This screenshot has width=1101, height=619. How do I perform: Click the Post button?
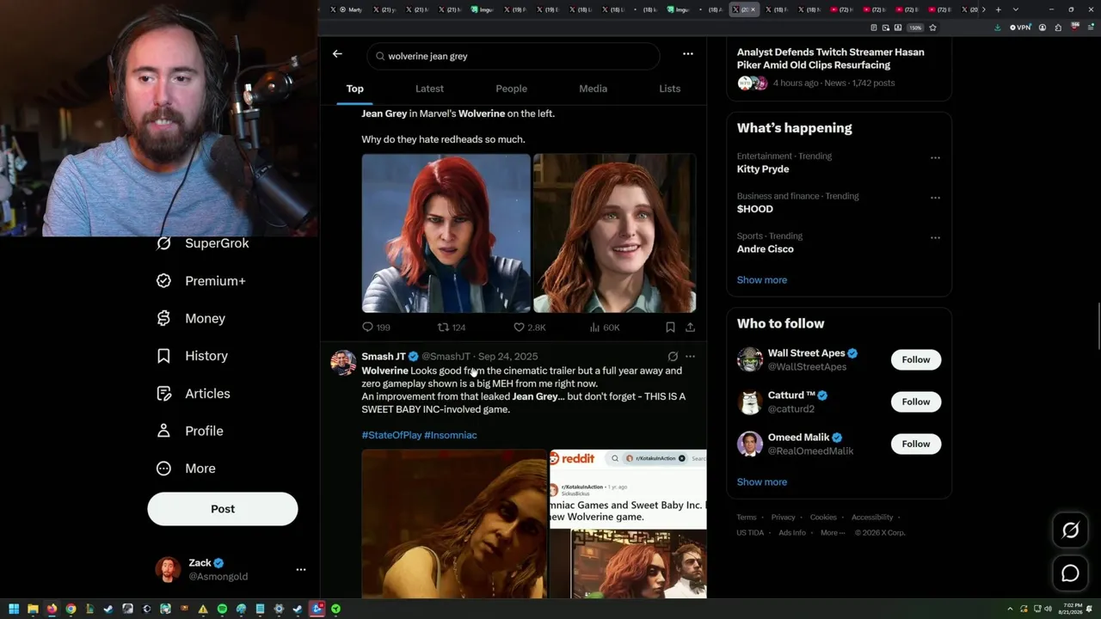[x=223, y=509]
